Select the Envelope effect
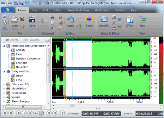This screenshot has height=118, width=164. point(21,63)
